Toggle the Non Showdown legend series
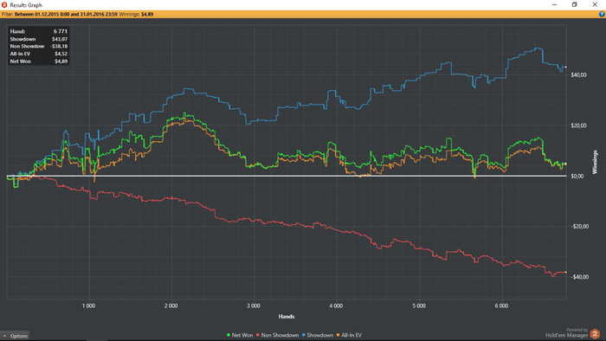The height and width of the screenshot is (341, 606). [x=278, y=335]
